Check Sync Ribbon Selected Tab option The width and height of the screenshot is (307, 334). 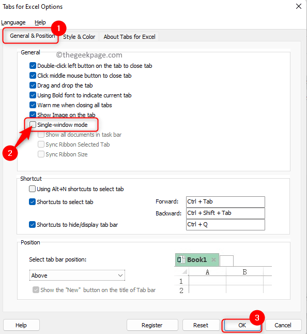pyautogui.click(x=41, y=144)
